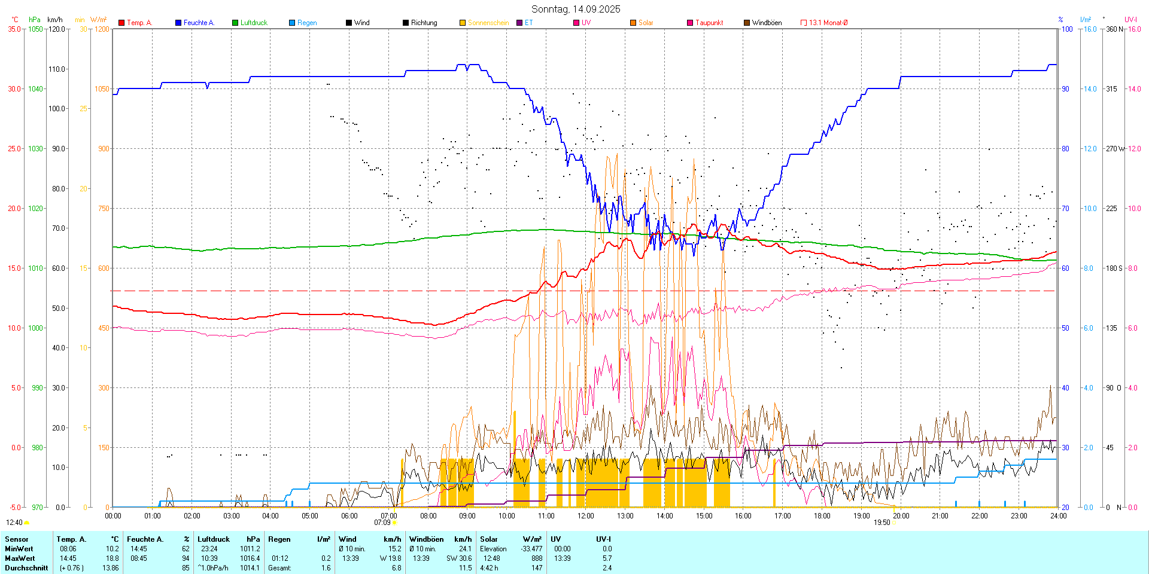Click the sunset sun icon at 19:50

tap(895, 523)
